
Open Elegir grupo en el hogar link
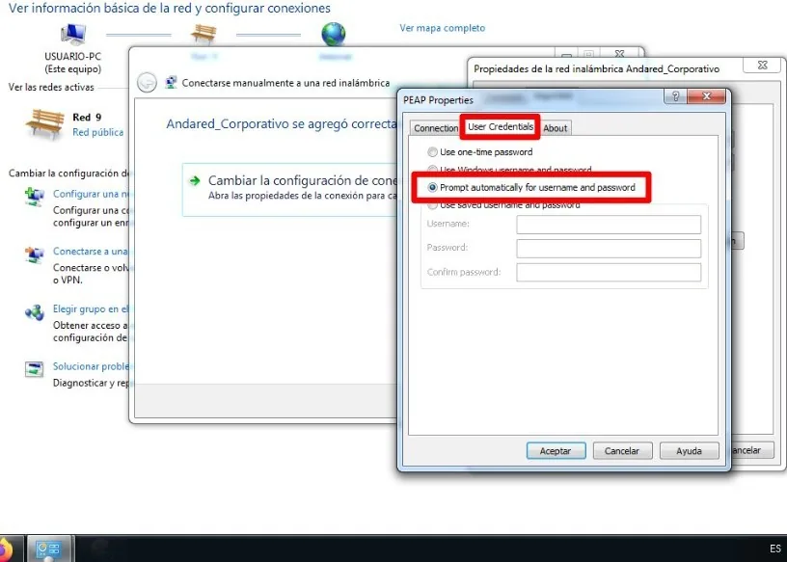tap(91, 309)
